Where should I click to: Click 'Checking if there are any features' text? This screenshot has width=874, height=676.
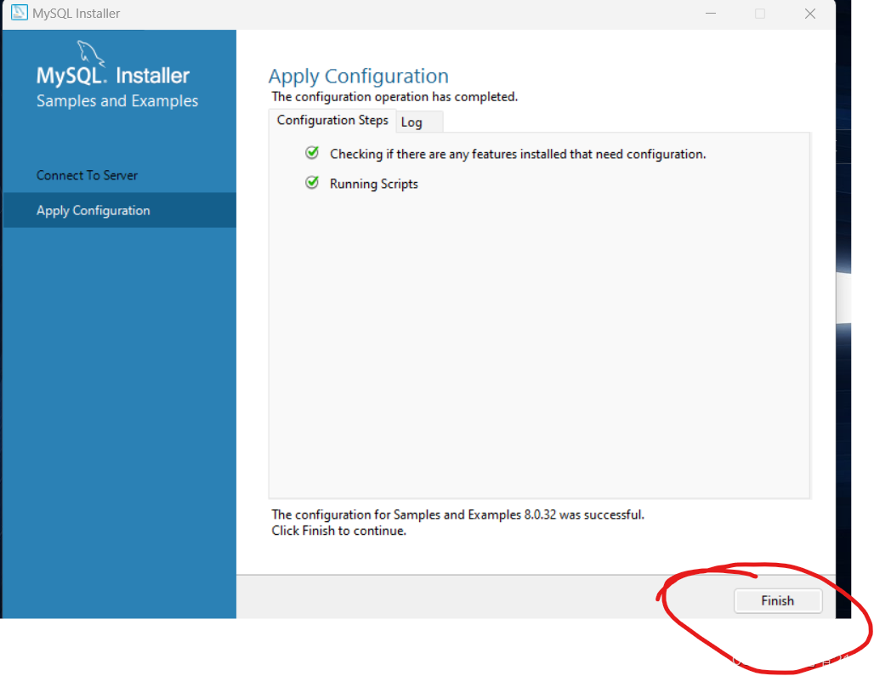[x=518, y=154]
